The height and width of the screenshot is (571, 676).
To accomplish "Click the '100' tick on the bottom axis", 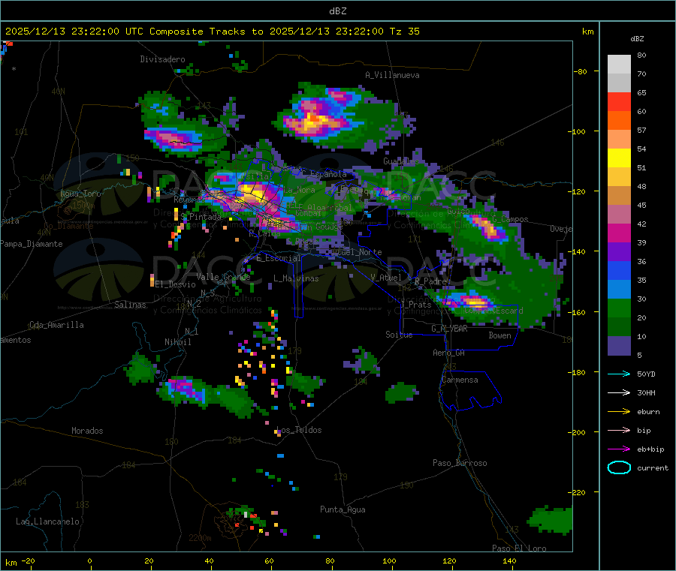I will click(x=389, y=560).
